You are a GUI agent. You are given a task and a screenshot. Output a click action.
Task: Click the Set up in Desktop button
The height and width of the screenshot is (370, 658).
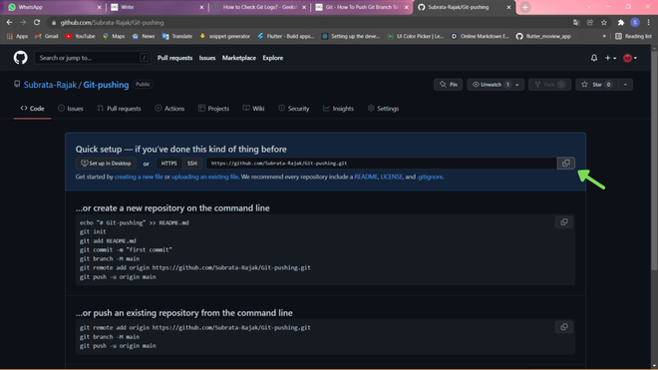pos(106,164)
